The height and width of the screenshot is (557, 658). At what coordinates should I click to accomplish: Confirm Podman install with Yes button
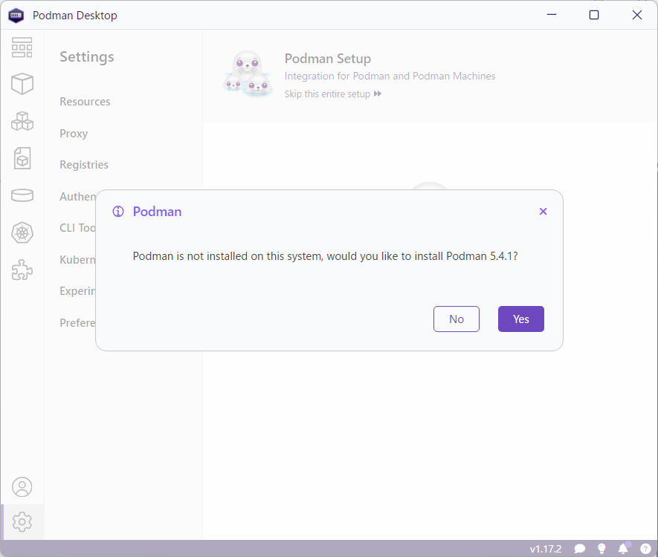pos(520,319)
